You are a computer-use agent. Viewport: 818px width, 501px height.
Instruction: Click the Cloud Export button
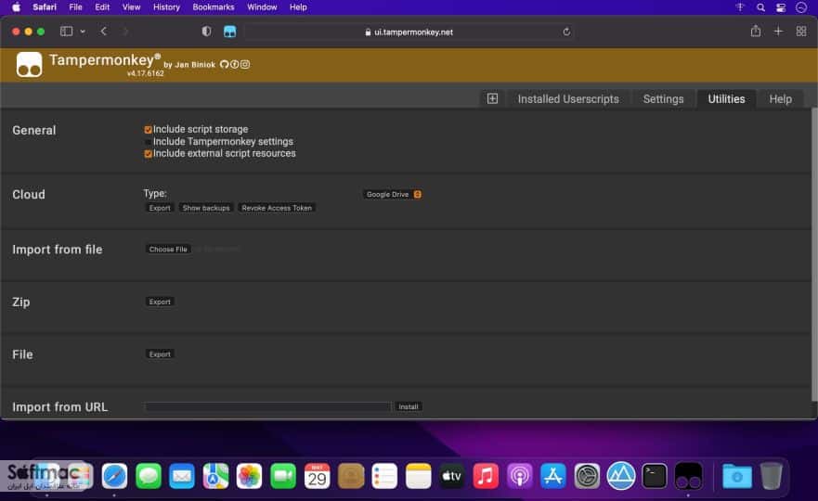pyautogui.click(x=160, y=208)
